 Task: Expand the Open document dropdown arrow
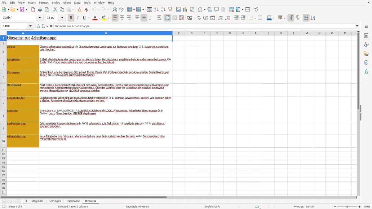click(x=17, y=10)
